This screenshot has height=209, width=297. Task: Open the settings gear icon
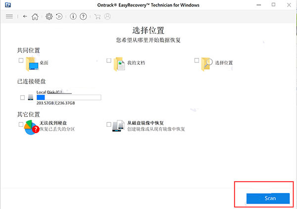tap(49, 16)
